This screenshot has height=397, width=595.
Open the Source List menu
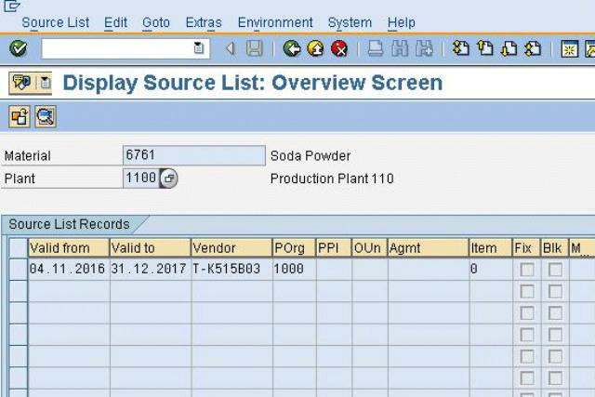coord(56,22)
